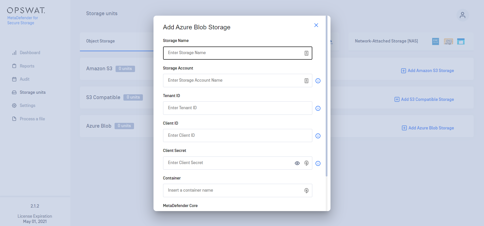This screenshot has height=226, width=484.
Task: Open Dashboard from the sidebar
Action: [30, 53]
